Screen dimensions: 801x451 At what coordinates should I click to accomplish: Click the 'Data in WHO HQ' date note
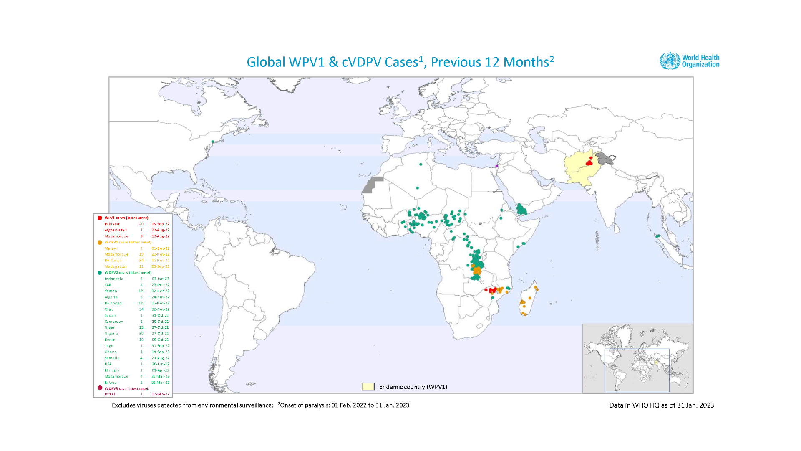coord(661,405)
